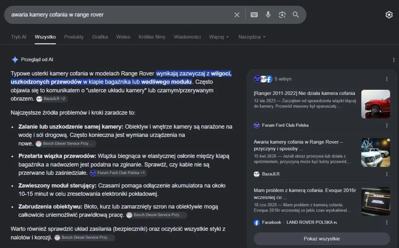Open the Wideo tab
Screen dimensions: 399x248
[x=123, y=37]
